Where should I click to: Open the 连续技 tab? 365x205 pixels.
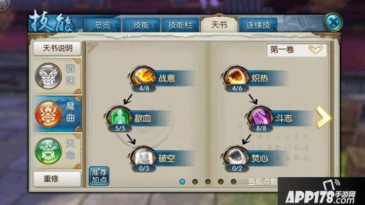tap(258, 25)
